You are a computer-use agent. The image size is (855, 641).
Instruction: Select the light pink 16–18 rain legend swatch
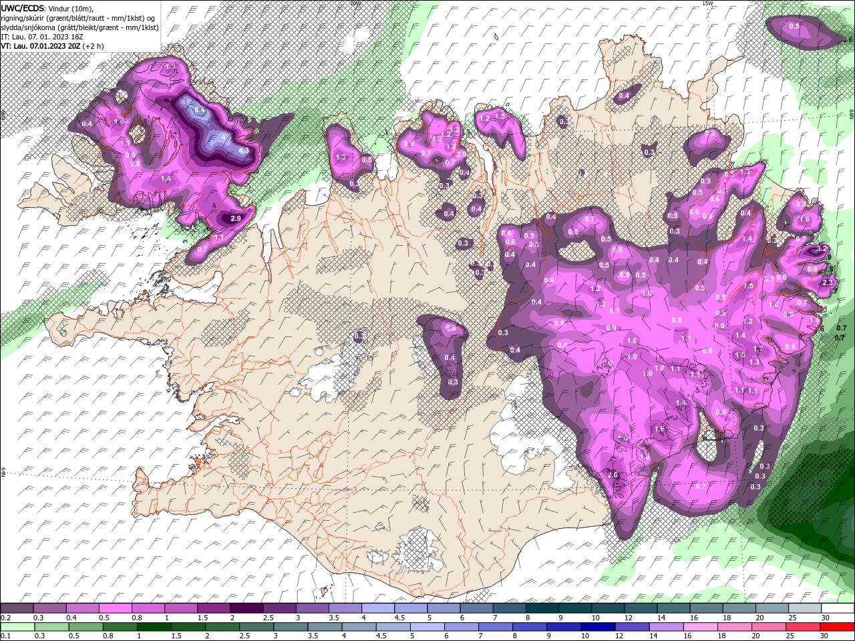pos(701,627)
